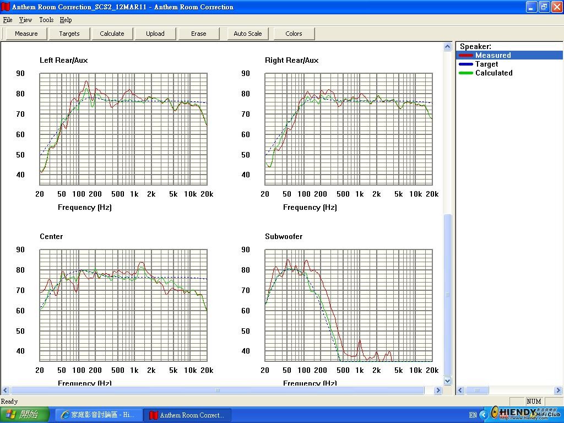564x423 pixels.
Task: Click the green Calculated color swatch
Action: click(x=466, y=73)
